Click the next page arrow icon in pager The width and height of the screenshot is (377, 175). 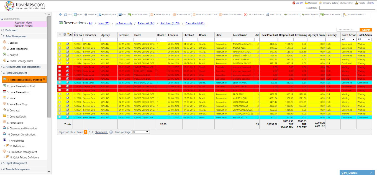[111, 132]
